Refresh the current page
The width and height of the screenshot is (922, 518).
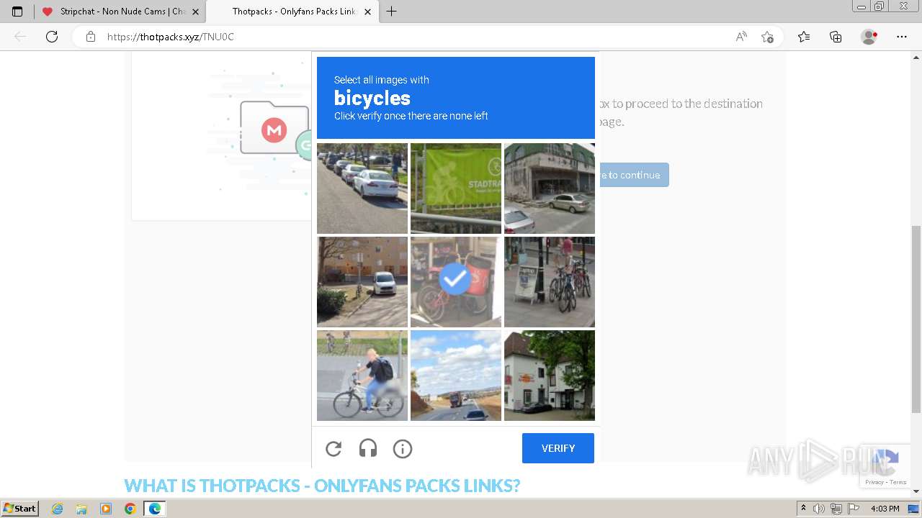point(52,37)
